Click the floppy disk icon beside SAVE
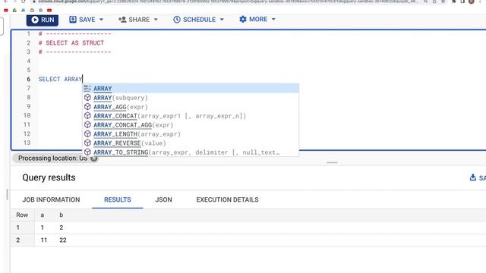Image resolution: width=486 pixels, height=273 pixels. tap(73, 20)
